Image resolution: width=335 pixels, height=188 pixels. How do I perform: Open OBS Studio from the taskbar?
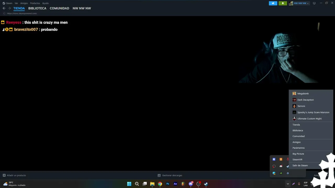(x=198, y=184)
